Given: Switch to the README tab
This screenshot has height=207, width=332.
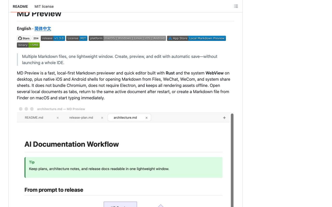Looking at the screenshot, I should click(x=20, y=6).
